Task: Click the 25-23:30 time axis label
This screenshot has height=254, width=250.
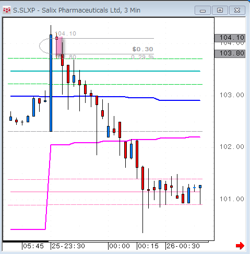Action: [x=68, y=246]
